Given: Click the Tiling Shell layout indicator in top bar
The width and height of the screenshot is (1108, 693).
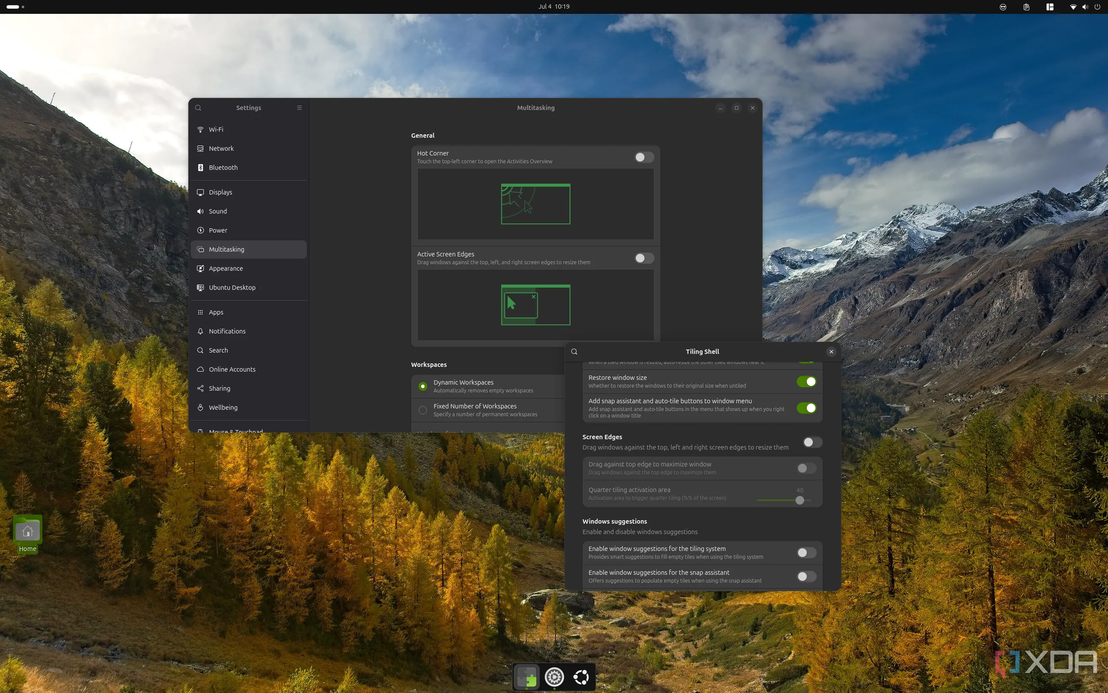Looking at the screenshot, I should [1050, 6].
